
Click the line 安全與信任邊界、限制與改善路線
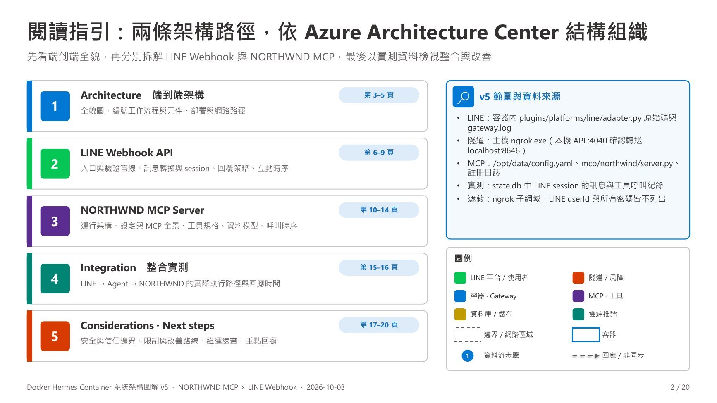click(179, 341)
